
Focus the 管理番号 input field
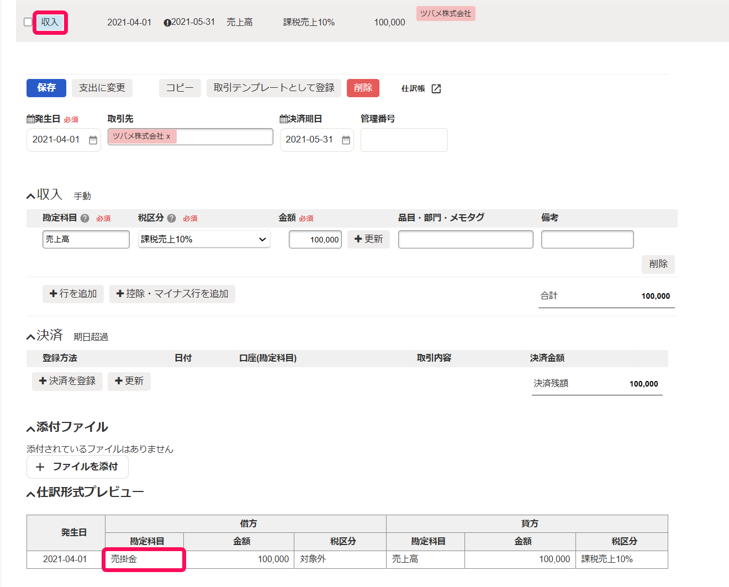point(404,140)
